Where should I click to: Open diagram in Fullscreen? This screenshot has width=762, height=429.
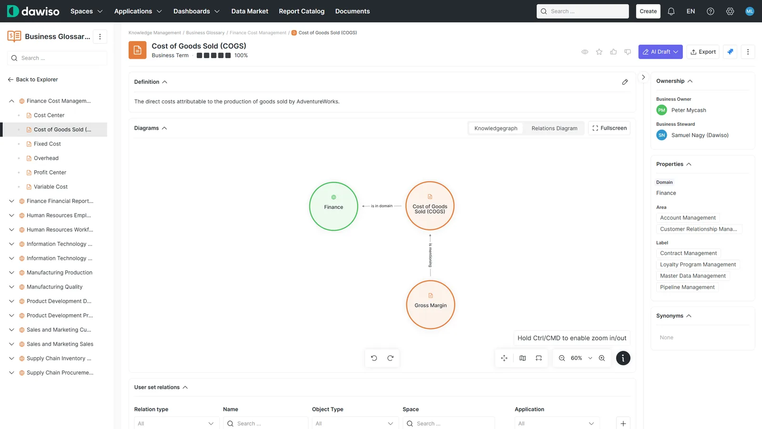[x=609, y=128]
